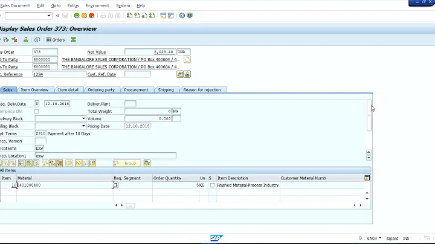Viewport: 435px width, 244px height.
Task: Open the Billing Block dropdown
Action: (x=83, y=126)
